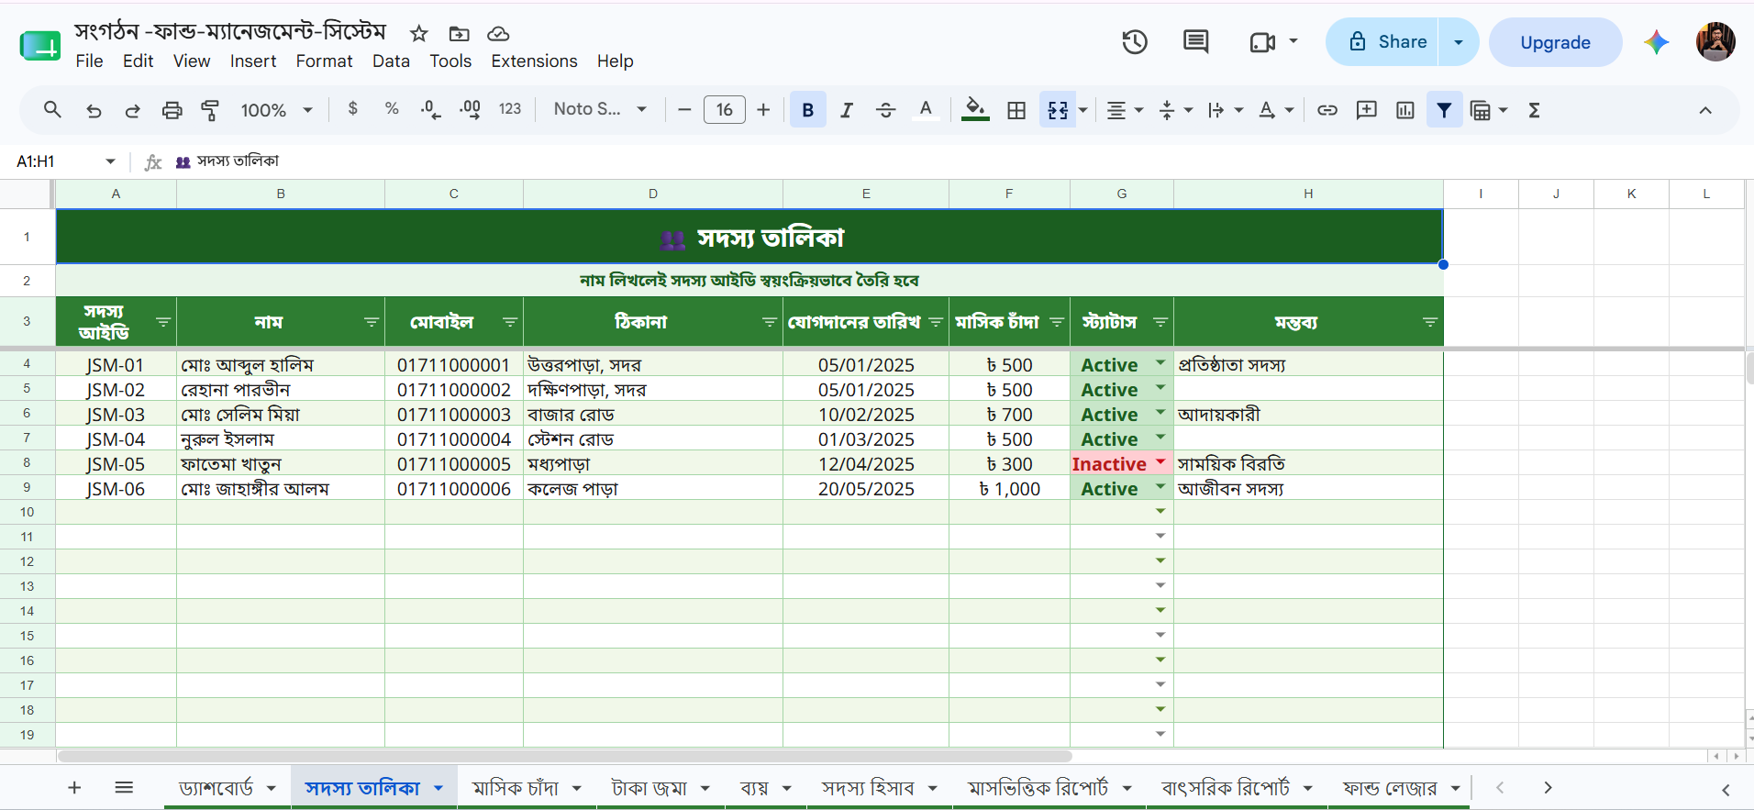
Task: Click the Redo arrow icon
Action: pyautogui.click(x=132, y=110)
